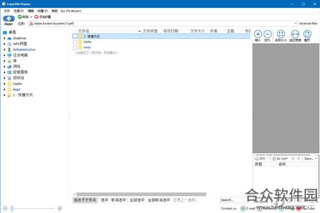Click the minus zoom icon above preview
320x213 pixels.
268,34
